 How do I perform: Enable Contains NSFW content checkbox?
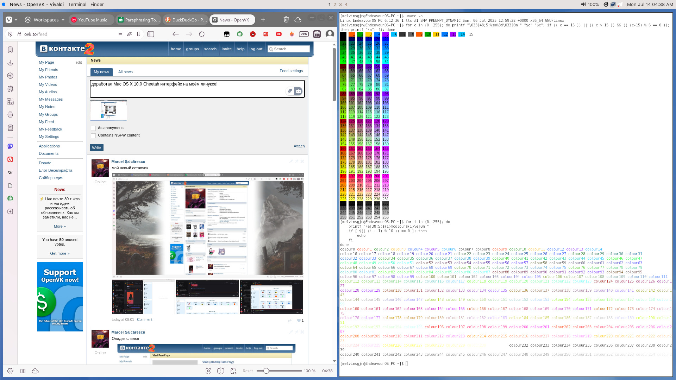click(93, 135)
